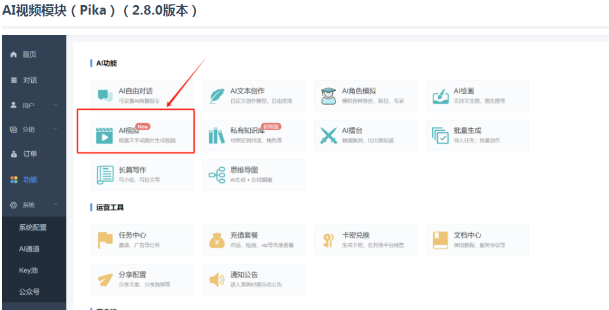Click the 分享配置 card title
Image resolution: width=609 pixels, height=310 pixels.
(x=132, y=274)
